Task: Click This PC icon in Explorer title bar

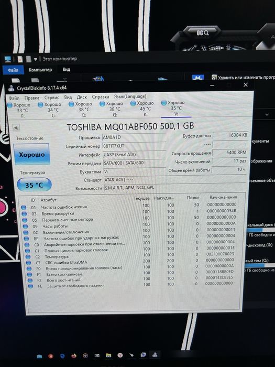Action: click(x=8, y=59)
